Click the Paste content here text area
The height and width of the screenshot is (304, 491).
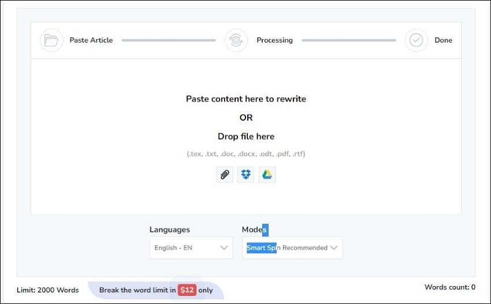click(246, 99)
